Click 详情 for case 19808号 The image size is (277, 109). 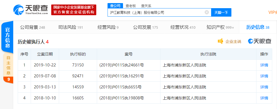pos(264,98)
